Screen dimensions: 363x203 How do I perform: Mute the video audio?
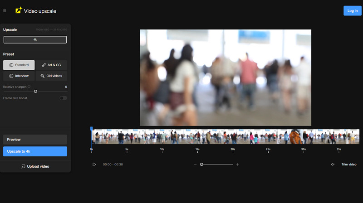[333, 164]
